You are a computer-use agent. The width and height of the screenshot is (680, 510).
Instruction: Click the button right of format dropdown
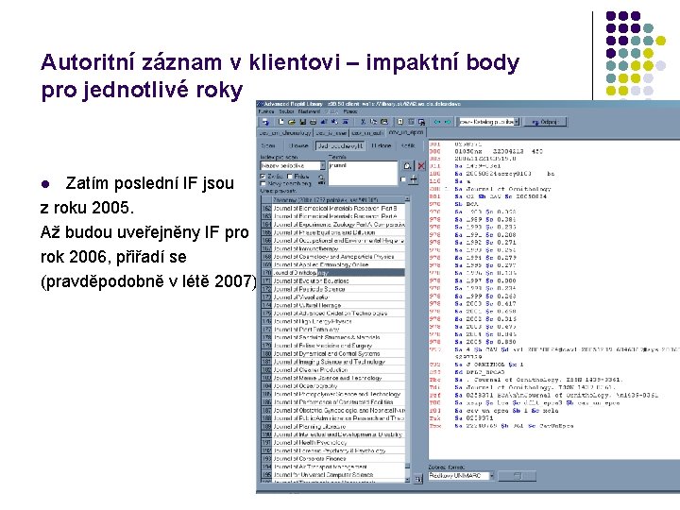click(517, 476)
